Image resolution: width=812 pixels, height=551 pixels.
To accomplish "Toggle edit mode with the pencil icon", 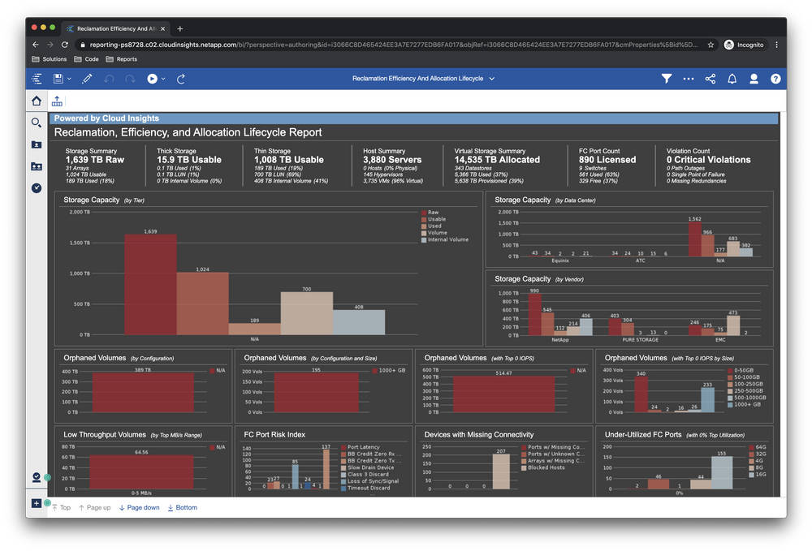I will click(87, 79).
